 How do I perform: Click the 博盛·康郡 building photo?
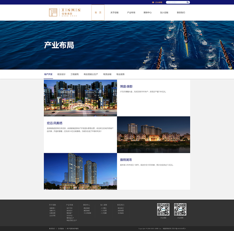pyautogui.click(x=80, y=98)
